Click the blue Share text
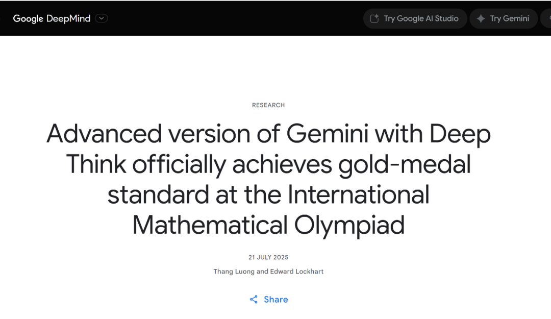This screenshot has height=319, width=551. [x=276, y=300]
